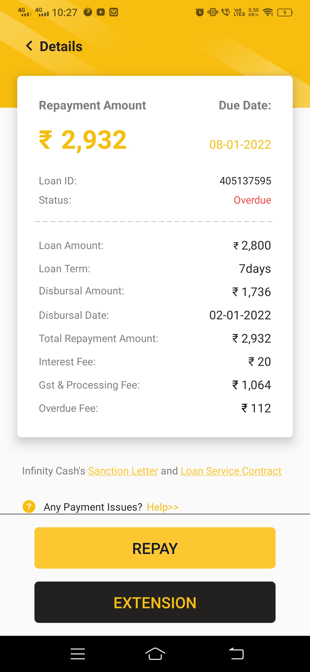Tap the 08-01-2022 due date
Viewport: 310px width, 672px height.
240,145
